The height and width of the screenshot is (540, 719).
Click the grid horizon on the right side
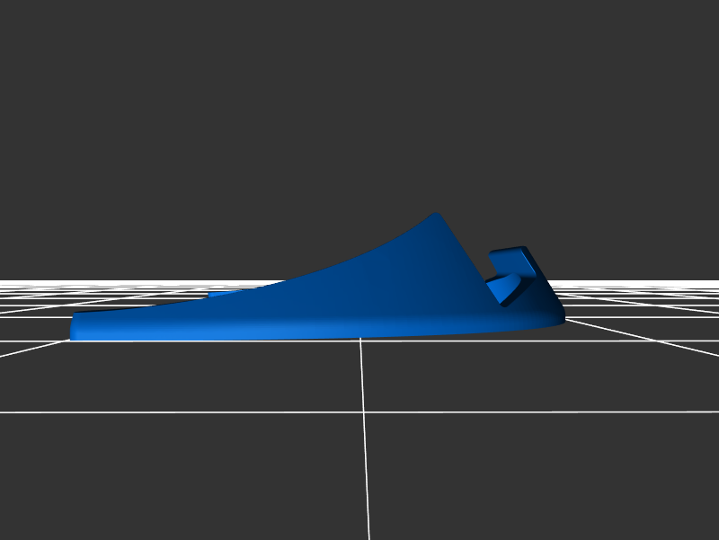[647, 284]
